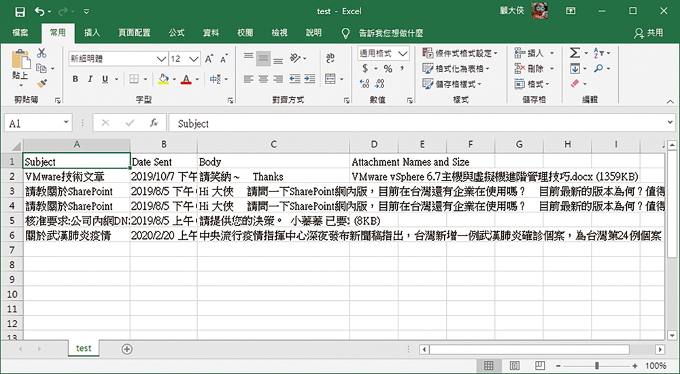
Task: Click the zoom out minus button
Action: click(559, 367)
